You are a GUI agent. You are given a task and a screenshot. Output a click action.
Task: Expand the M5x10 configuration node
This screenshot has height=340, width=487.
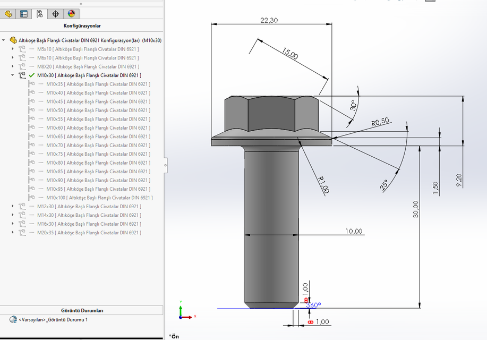pos(12,49)
